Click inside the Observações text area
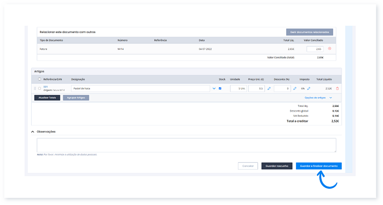This screenshot has height=205, width=383. 186,145
